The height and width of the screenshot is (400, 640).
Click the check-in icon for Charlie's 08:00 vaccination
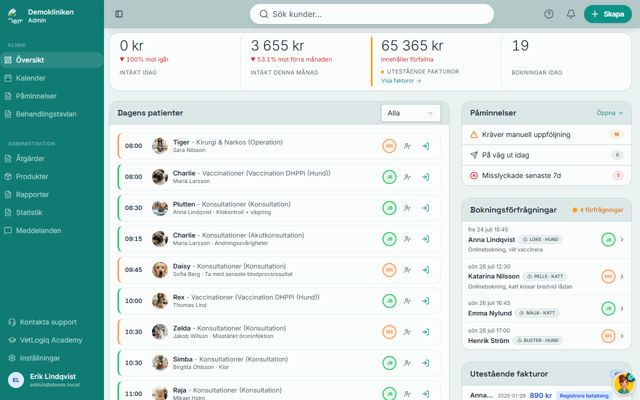(x=425, y=177)
